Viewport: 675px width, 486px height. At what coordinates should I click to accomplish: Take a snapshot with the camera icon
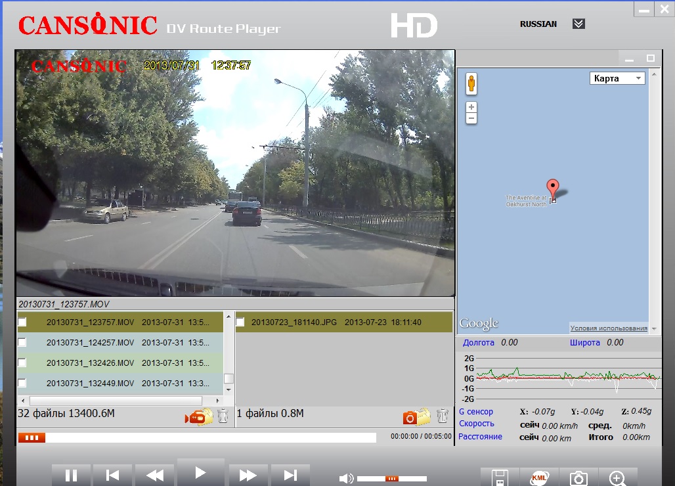(578, 478)
